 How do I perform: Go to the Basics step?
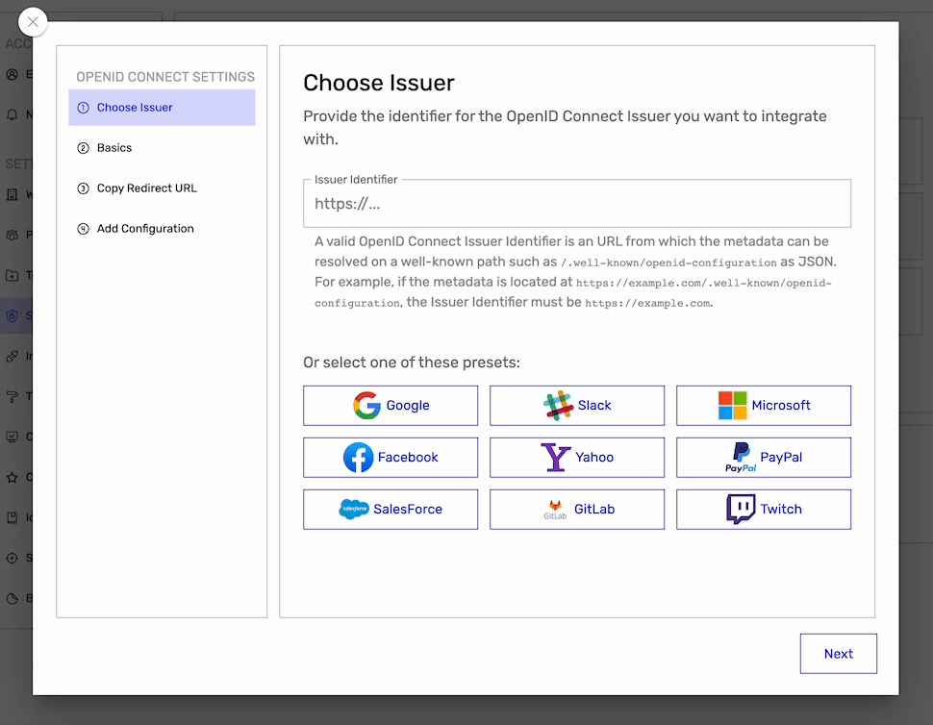point(162,147)
